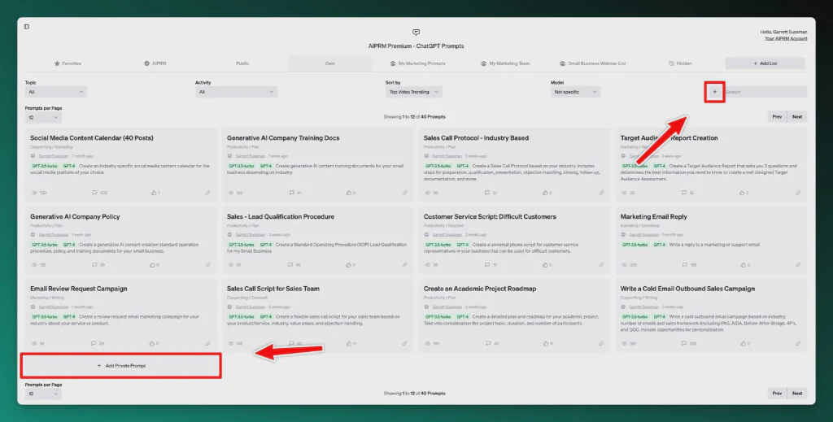
Task: Open comments on Social Media Content Calendar prompt
Action: [94, 193]
